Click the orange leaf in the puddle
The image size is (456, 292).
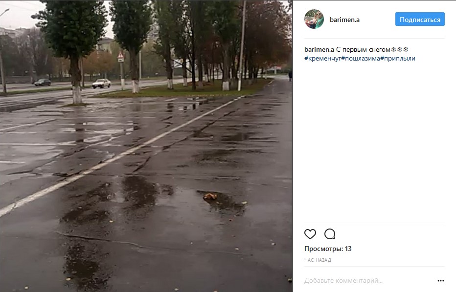pos(210,196)
